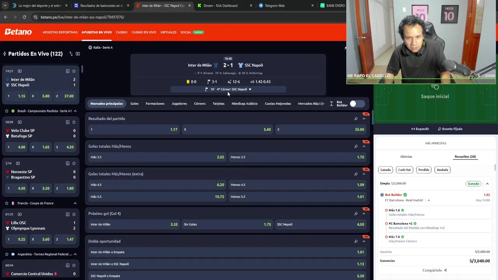Bet on draw X at 5.40
The image size is (498, 280).
227,129
